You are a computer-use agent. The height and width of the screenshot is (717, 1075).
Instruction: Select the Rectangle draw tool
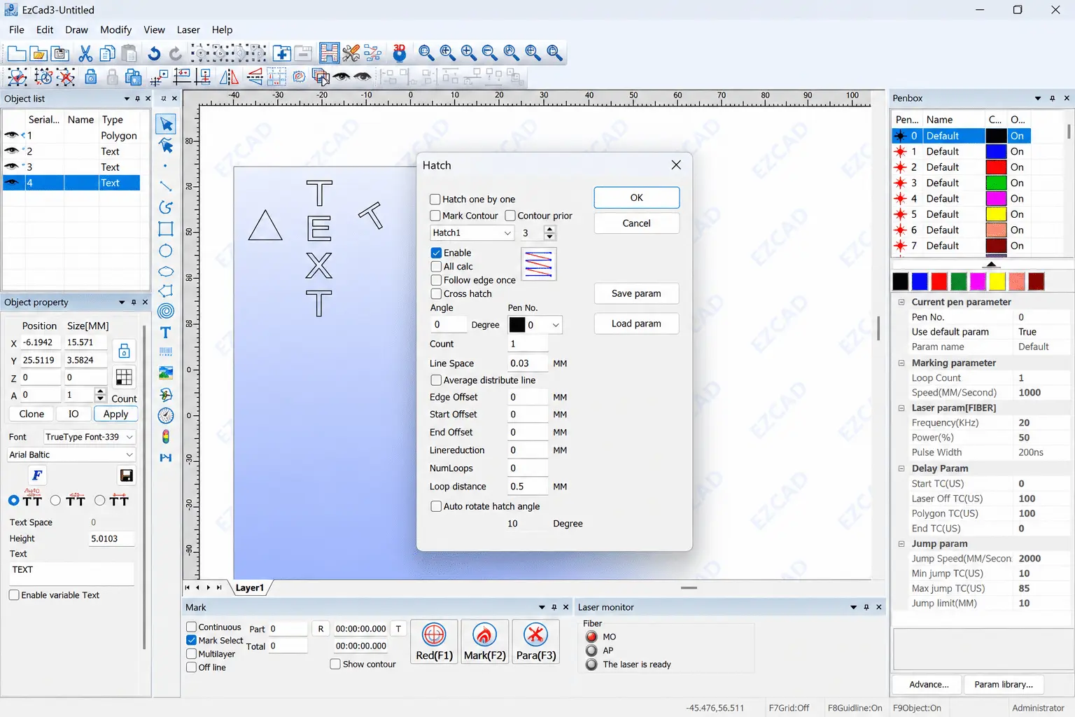166,229
